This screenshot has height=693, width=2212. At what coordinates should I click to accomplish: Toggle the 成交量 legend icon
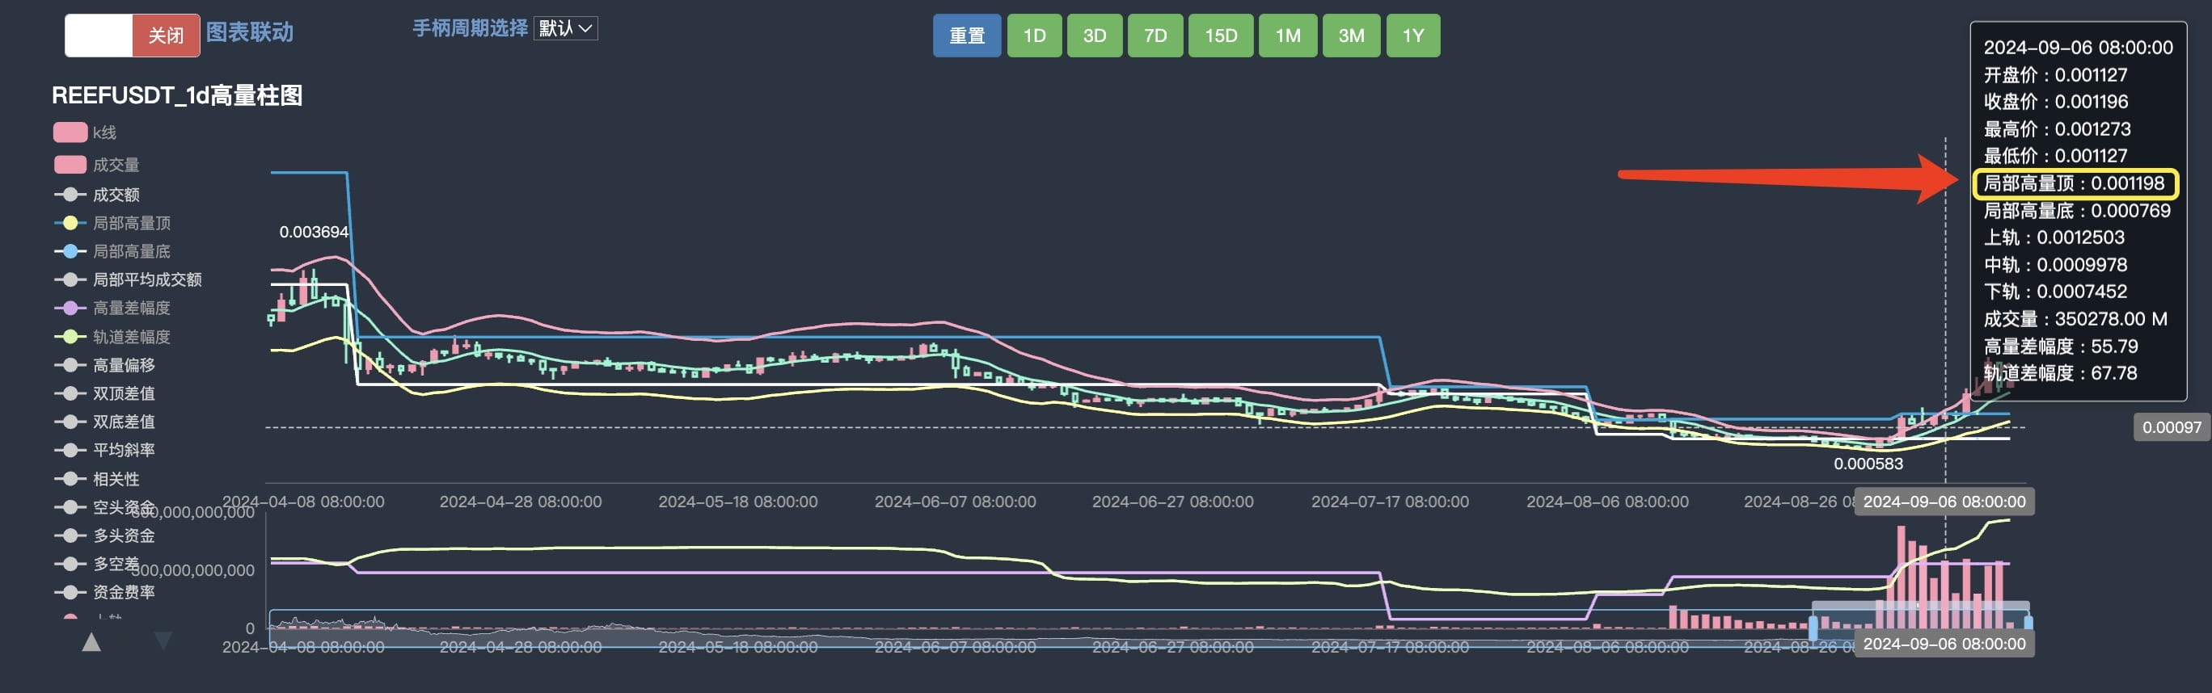[70, 164]
